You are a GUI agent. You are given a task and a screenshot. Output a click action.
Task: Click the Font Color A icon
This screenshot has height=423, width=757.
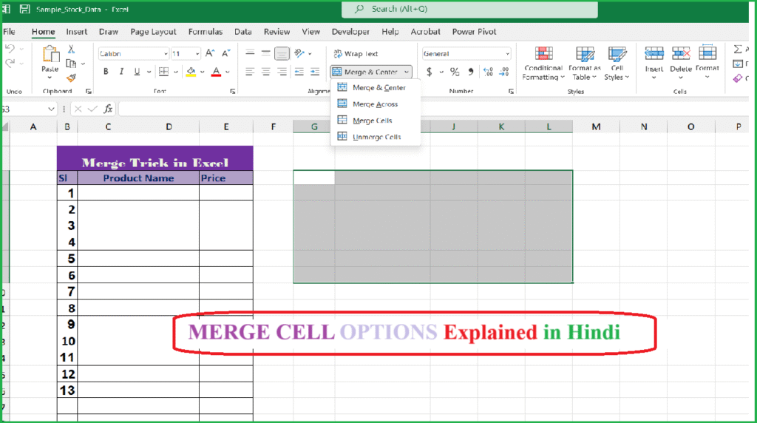(217, 72)
